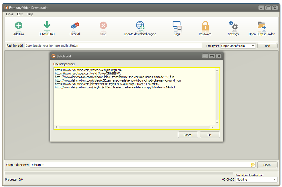Image resolution: width=282 pixels, height=187 pixels.
Task: Open the Edit menu
Action: tap(20, 14)
